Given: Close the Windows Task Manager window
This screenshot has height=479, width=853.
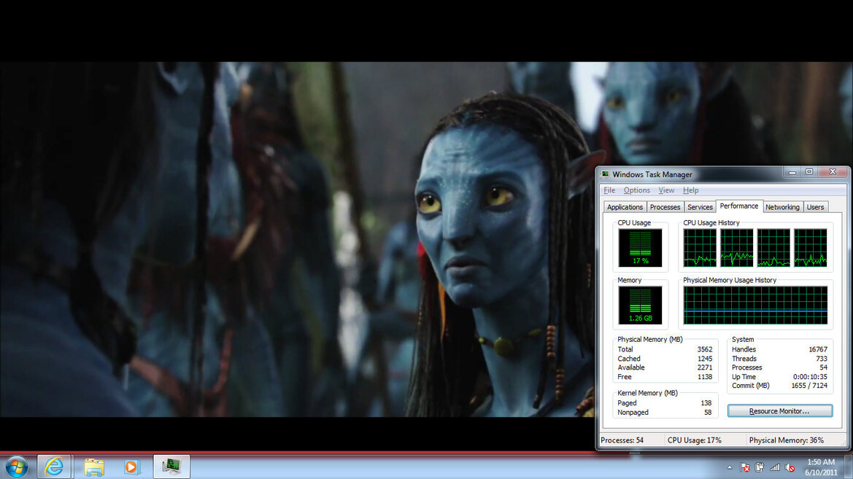Looking at the screenshot, I should pyautogui.click(x=833, y=172).
